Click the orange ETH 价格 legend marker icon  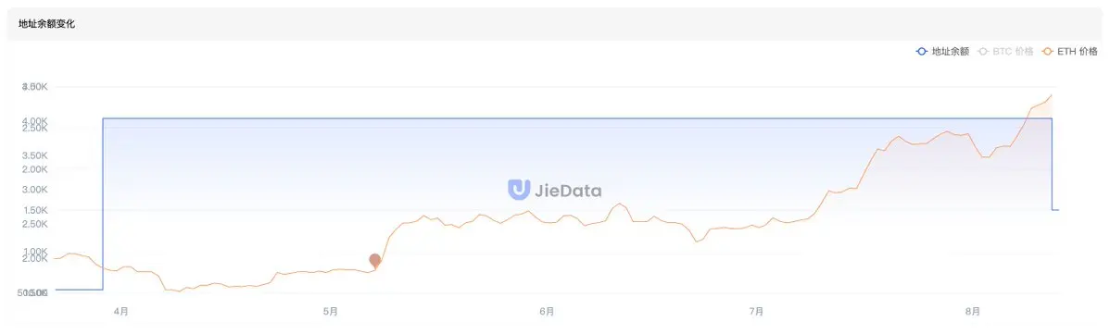point(1048,52)
